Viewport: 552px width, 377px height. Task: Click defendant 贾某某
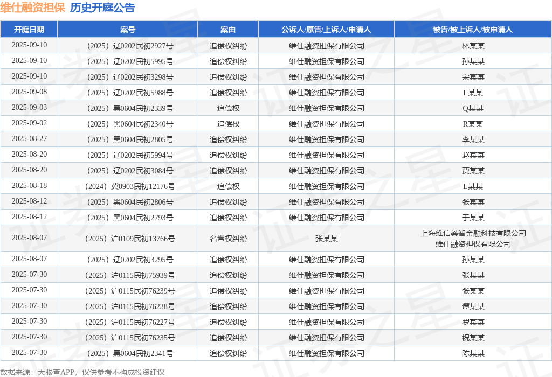473,171
